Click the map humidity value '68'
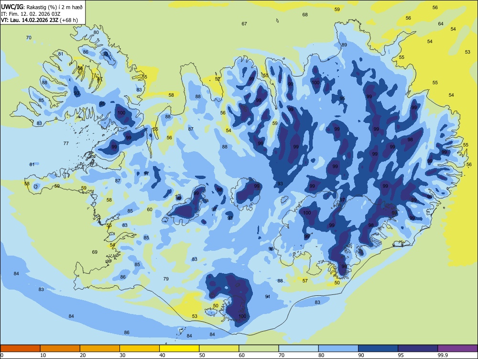This screenshot has width=478, height=359. pyautogui.click(x=305, y=14)
